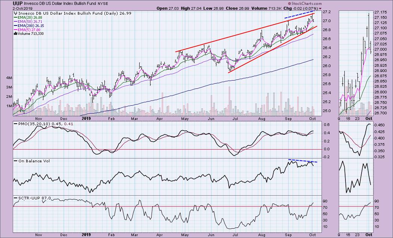Select the Open 27.03 value
This screenshot has height=238, width=393.
168,8
